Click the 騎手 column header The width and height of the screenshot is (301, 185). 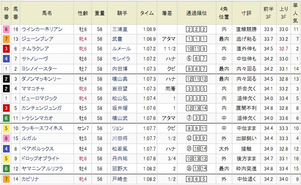pos(122,13)
